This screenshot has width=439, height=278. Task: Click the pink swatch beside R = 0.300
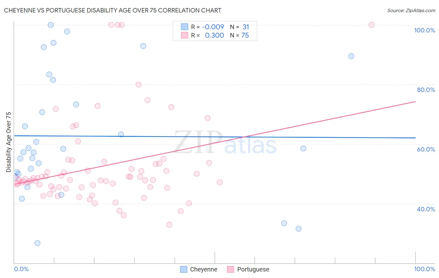pyautogui.click(x=185, y=35)
